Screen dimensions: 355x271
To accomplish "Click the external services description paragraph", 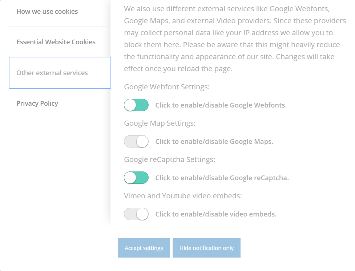I will pyautogui.click(x=235, y=39).
